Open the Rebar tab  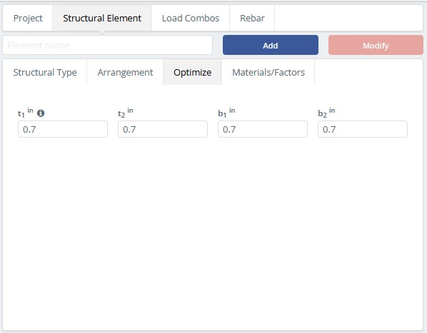pos(252,19)
